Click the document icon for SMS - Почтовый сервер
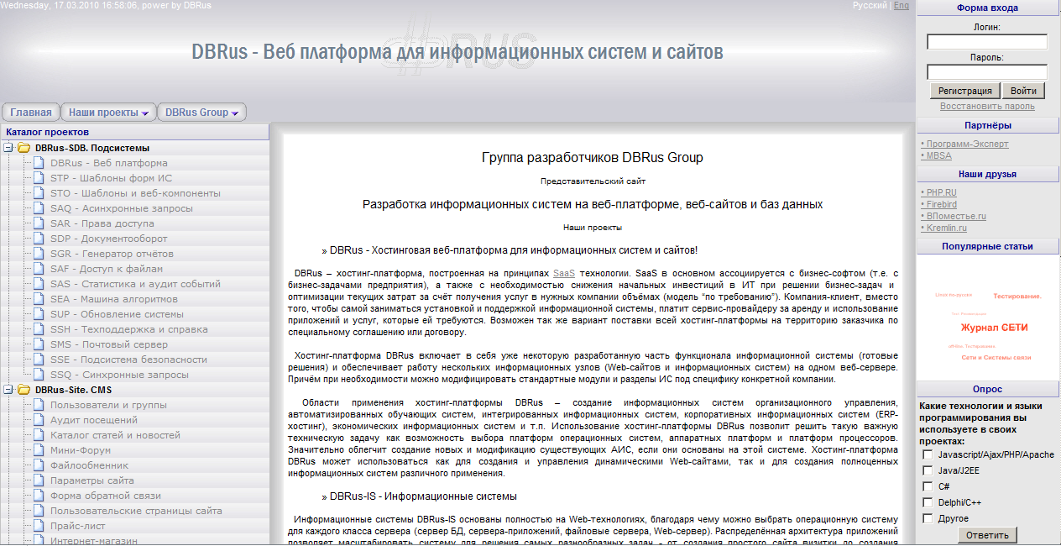Screen dimensions: 1061x546 [x=37, y=344]
